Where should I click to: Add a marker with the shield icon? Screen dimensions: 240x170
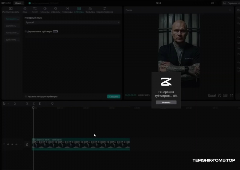point(52,104)
